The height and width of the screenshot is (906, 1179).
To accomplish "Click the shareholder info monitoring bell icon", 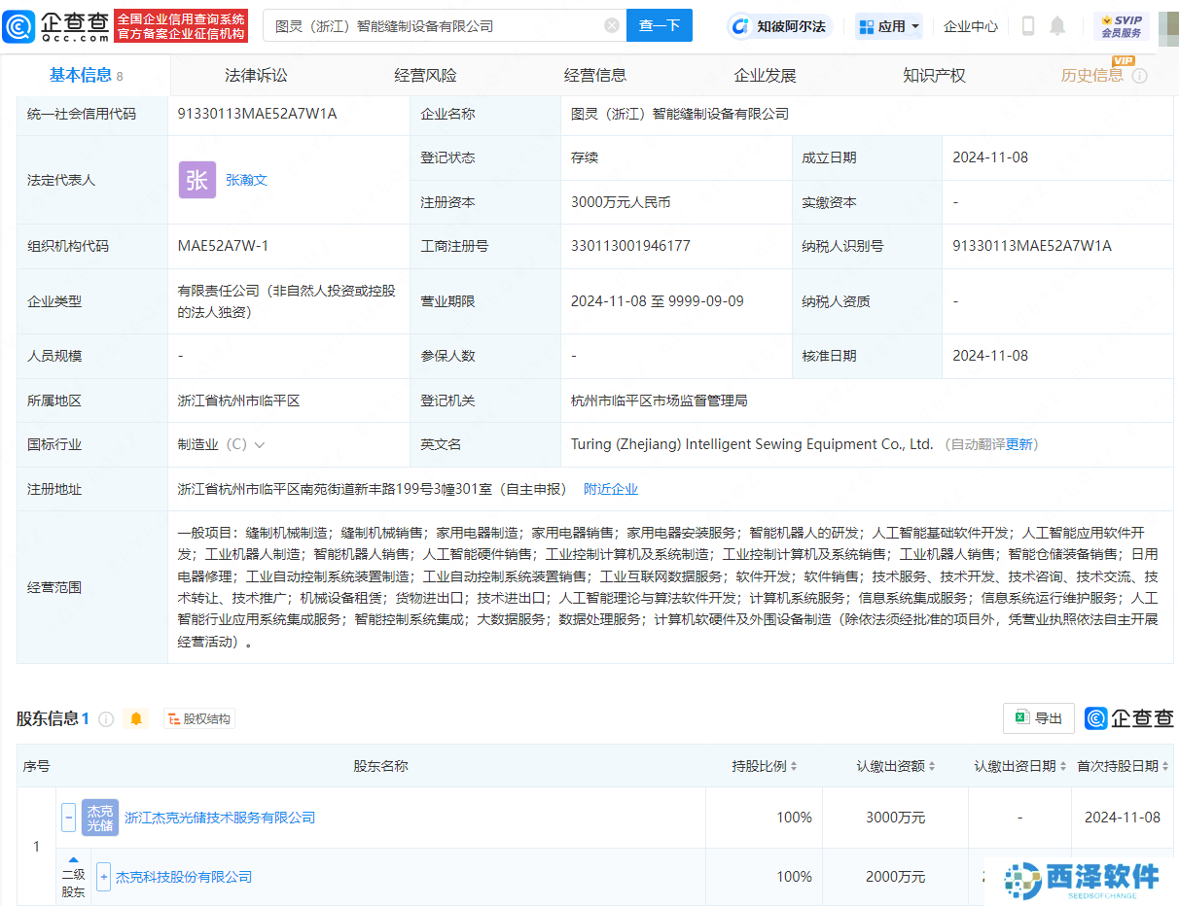I will pos(136,718).
